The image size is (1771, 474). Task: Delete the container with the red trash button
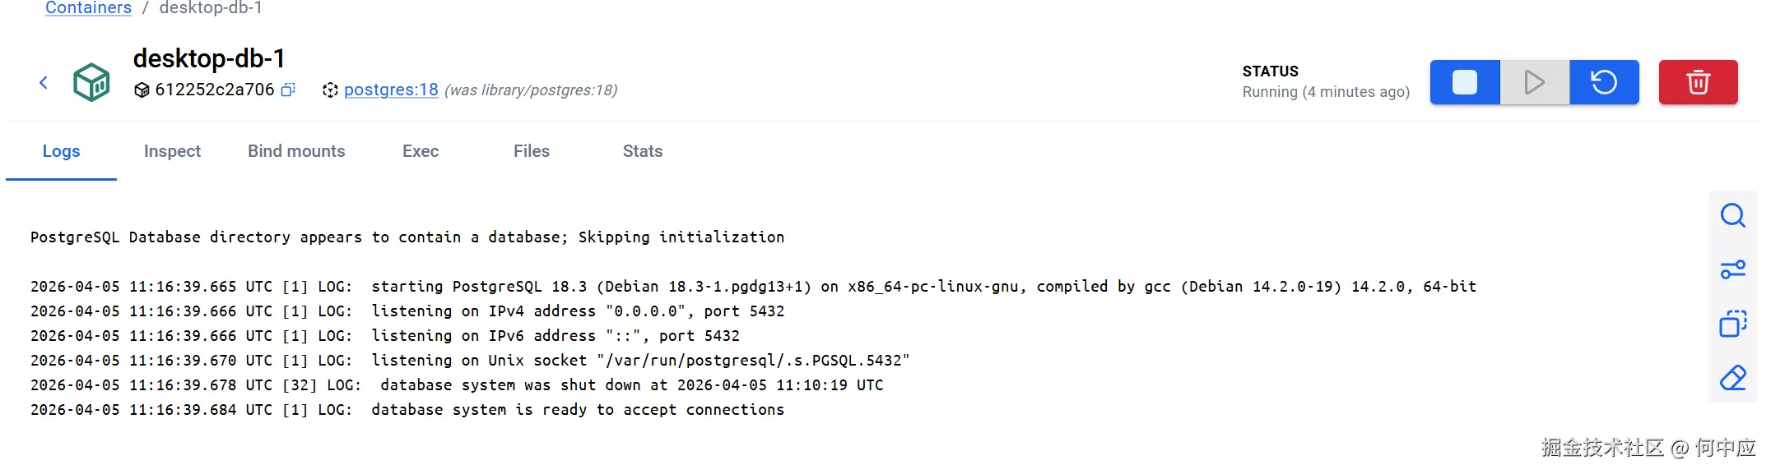pyautogui.click(x=1698, y=82)
